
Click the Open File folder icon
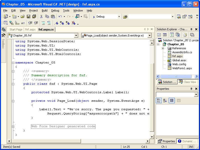(x=23, y=16)
